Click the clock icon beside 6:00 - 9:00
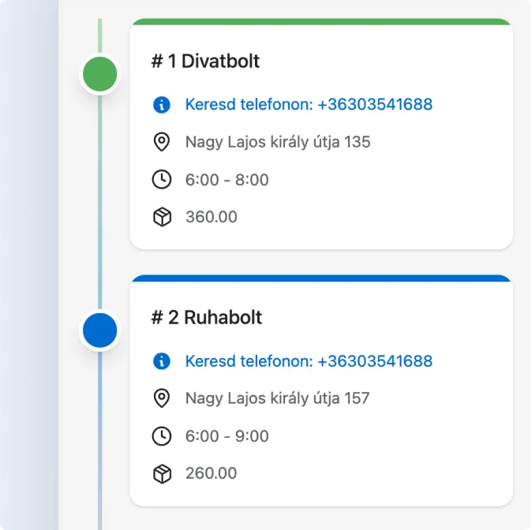The height and width of the screenshot is (530, 532). click(162, 436)
